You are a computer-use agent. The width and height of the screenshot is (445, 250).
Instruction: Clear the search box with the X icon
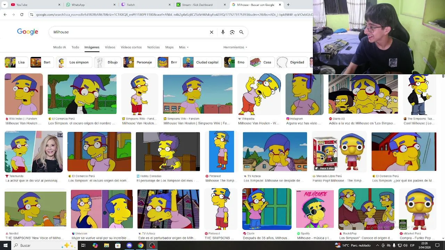tap(211, 32)
